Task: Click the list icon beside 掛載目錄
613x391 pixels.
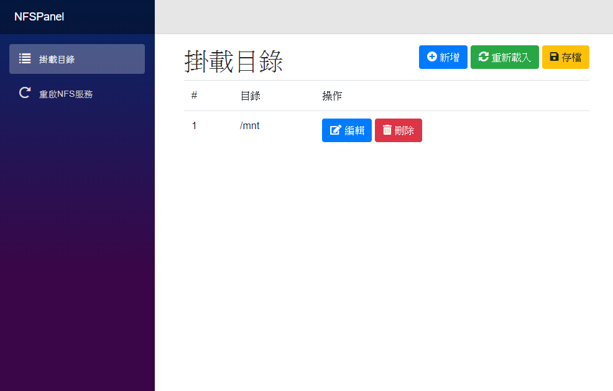Action: click(x=25, y=58)
